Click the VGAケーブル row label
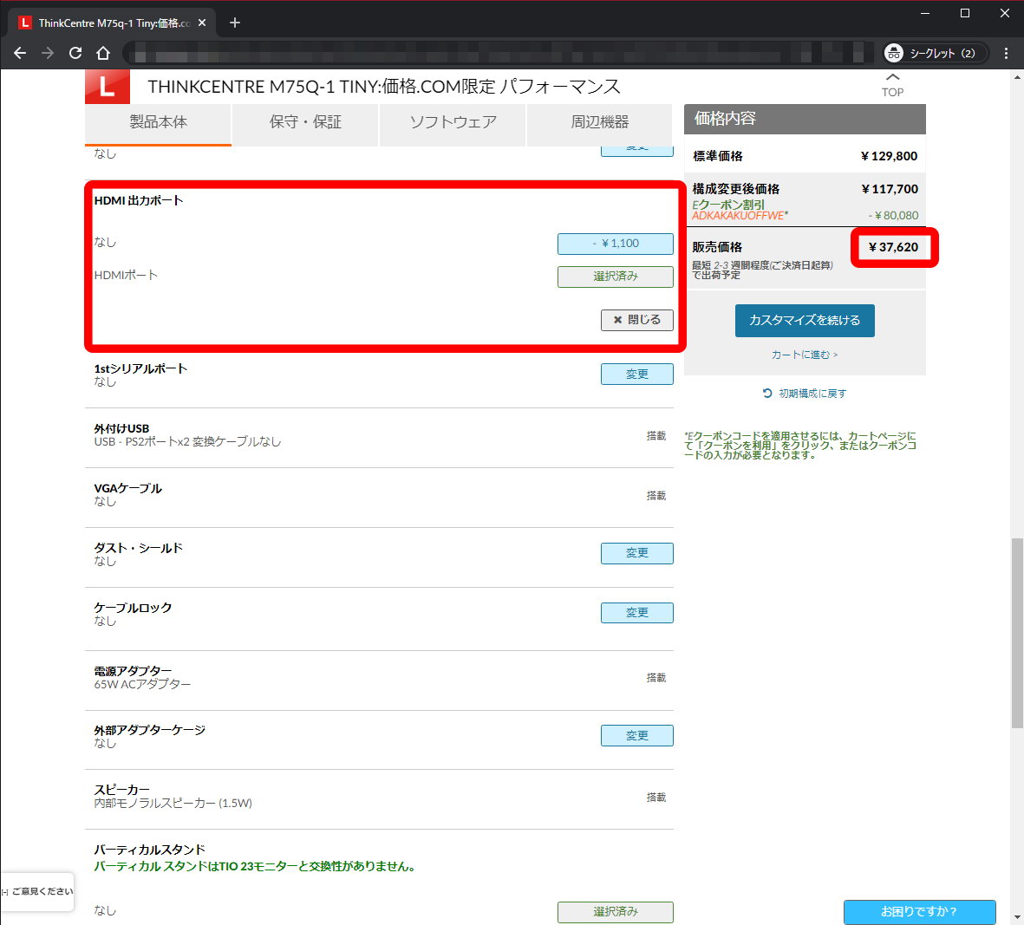This screenshot has width=1024, height=925. (128, 488)
